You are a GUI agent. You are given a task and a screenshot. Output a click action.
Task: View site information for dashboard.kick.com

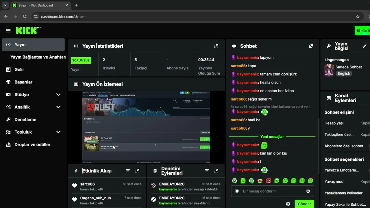pos(35,16)
